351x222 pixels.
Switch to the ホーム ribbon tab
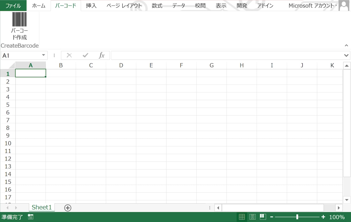39,6
